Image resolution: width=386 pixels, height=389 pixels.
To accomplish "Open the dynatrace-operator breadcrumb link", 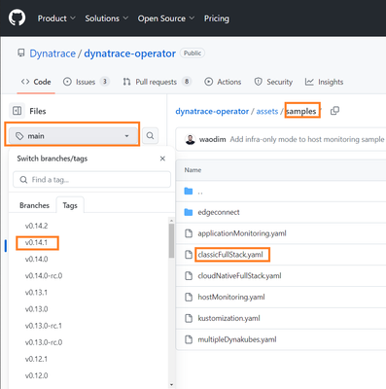I will click(212, 112).
